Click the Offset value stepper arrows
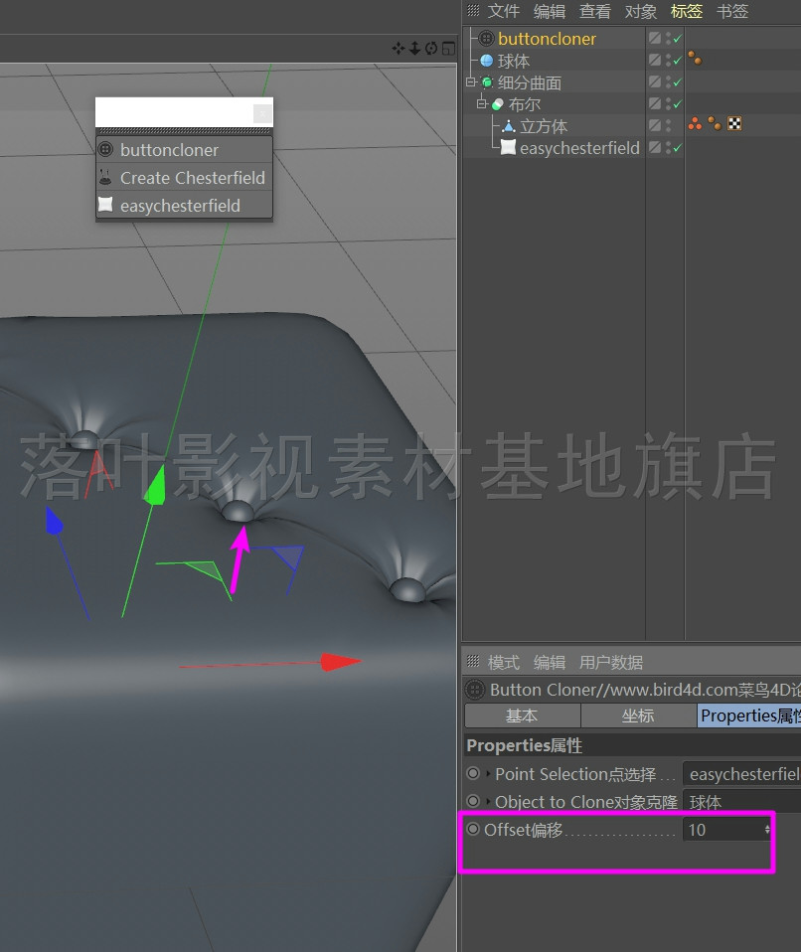 click(x=767, y=830)
